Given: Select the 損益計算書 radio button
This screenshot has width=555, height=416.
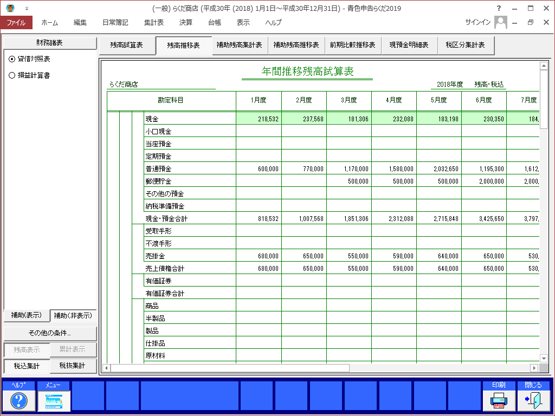Looking at the screenshot, I should click(x=12, y=75).
